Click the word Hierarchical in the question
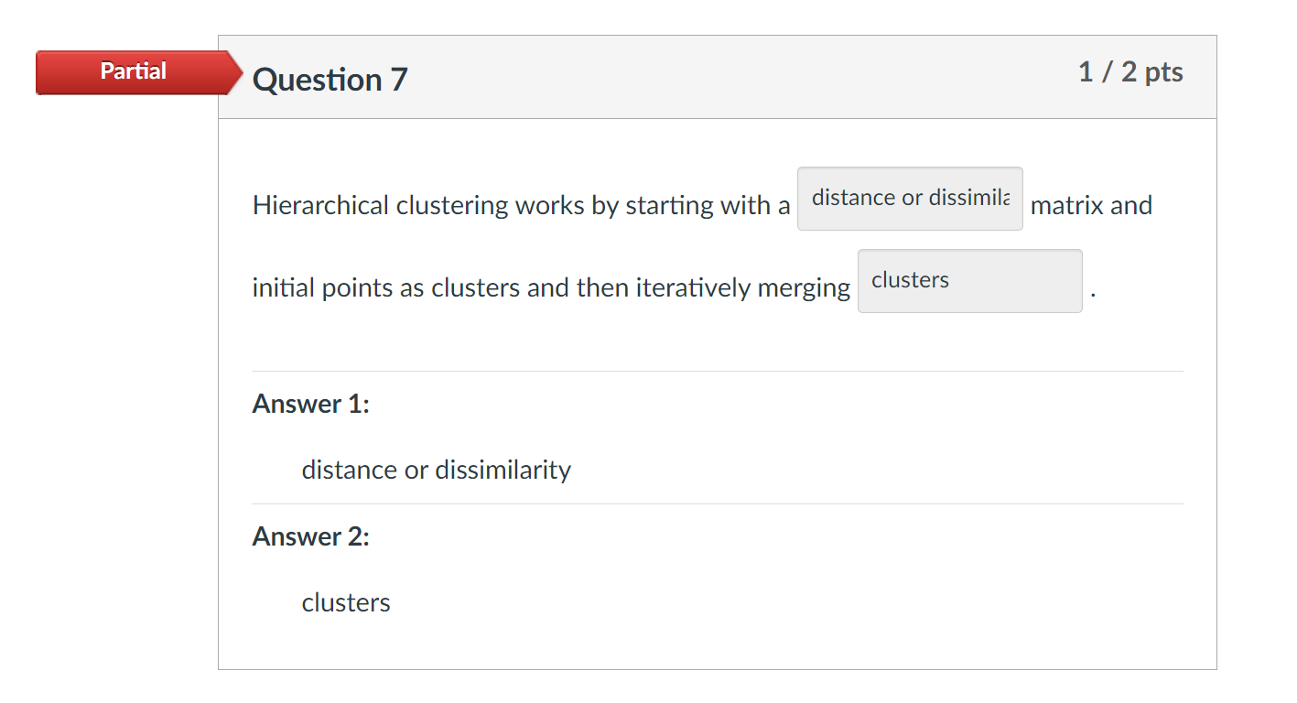Viewport: 1297px width, 703px height. pyautogui.click(x=308, y=205)
